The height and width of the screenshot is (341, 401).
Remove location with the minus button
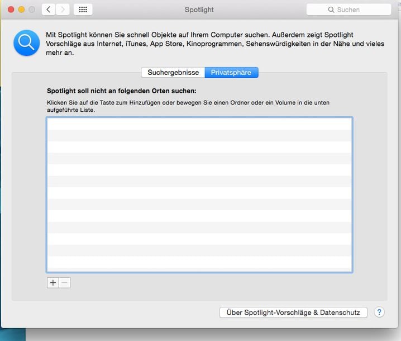[x=65, y=283]
